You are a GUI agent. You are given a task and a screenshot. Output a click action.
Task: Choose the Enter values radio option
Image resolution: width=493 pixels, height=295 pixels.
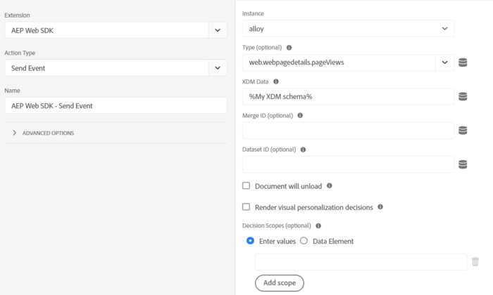250,241
